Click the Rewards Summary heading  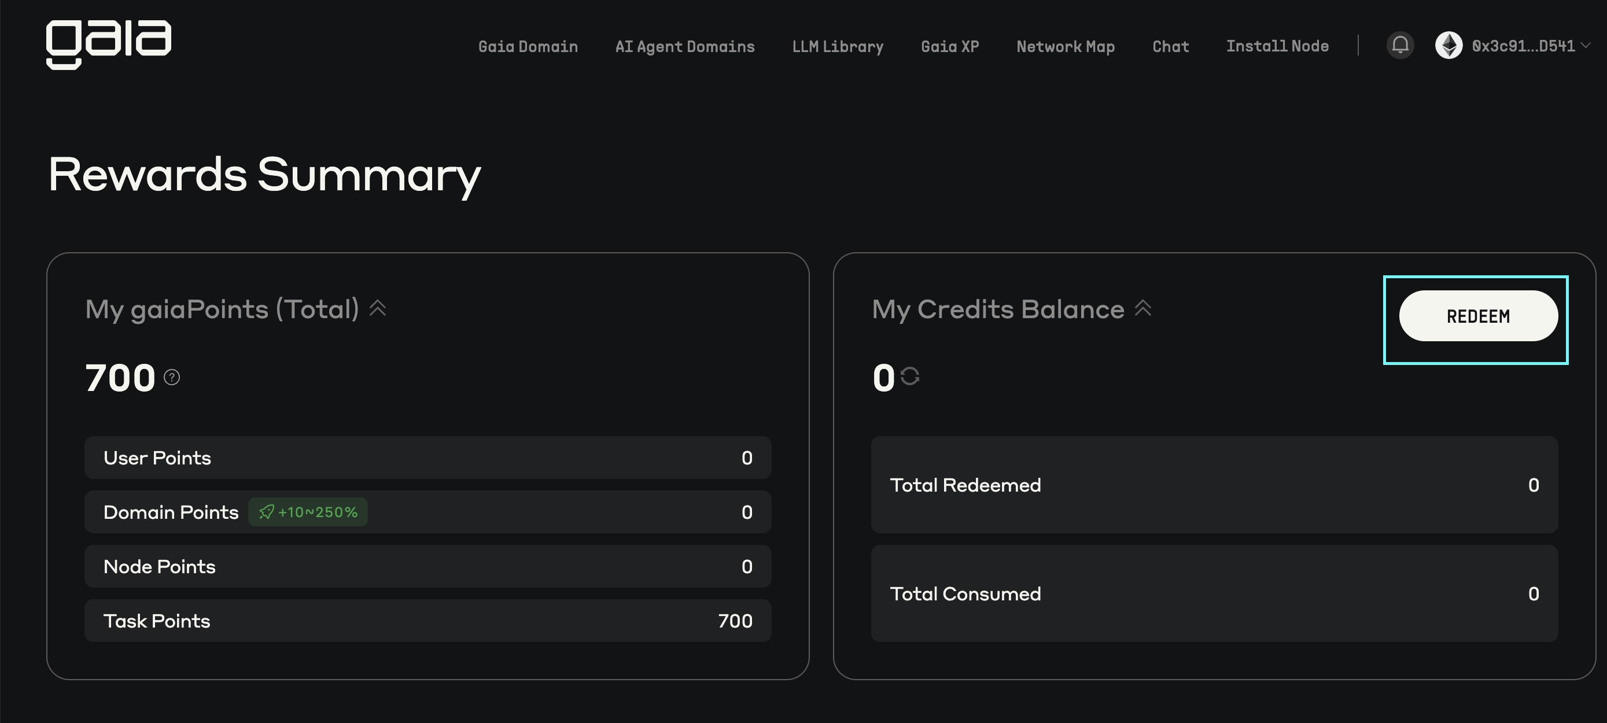click(x=264, y=175)
